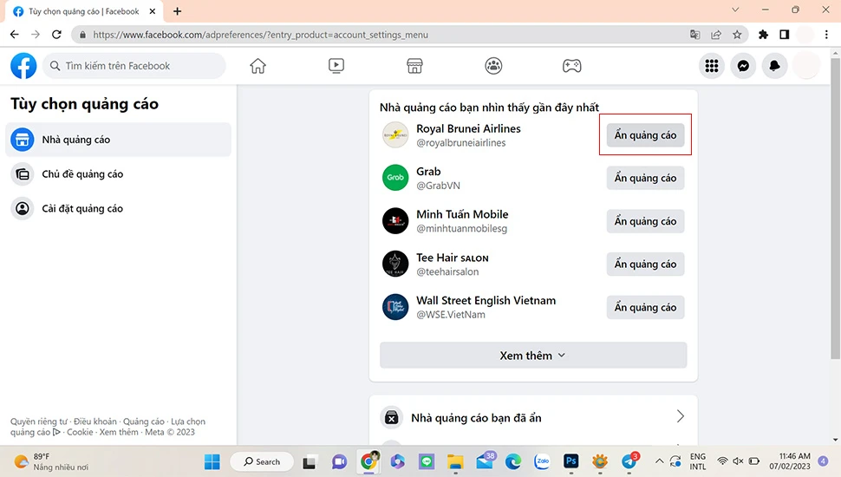Screen dimensions: 841x477
Task: Click the Tìm kiếm trên Facebook search box
Action: tap(134, 66)
